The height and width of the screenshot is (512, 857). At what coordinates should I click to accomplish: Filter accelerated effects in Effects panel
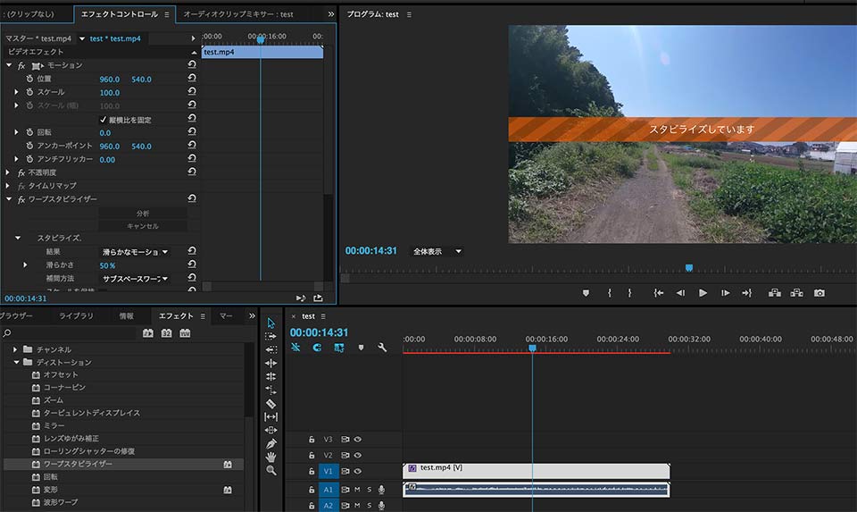coord(148,333)
